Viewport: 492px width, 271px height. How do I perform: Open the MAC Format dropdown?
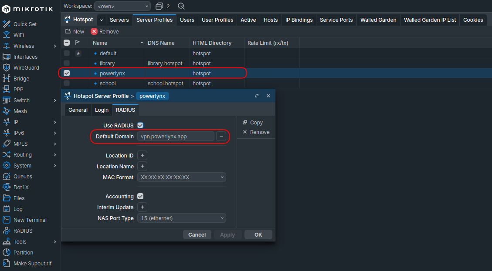[181, 177]
